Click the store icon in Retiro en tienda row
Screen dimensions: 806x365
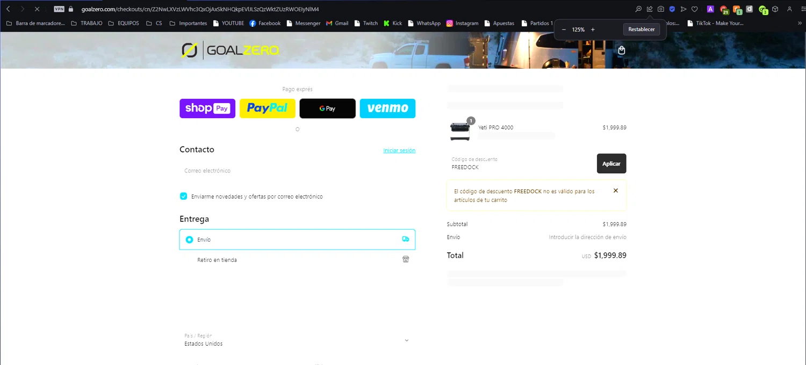(x=406, y=259)
